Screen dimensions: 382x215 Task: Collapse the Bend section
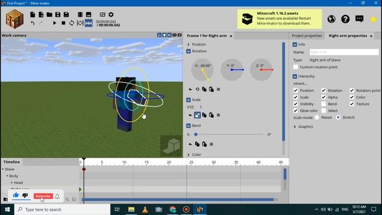pyautogui.click(x=189, y=126)
